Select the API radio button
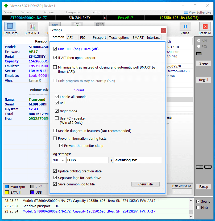This screenshot has height=221, width=215. pos(199,41)
